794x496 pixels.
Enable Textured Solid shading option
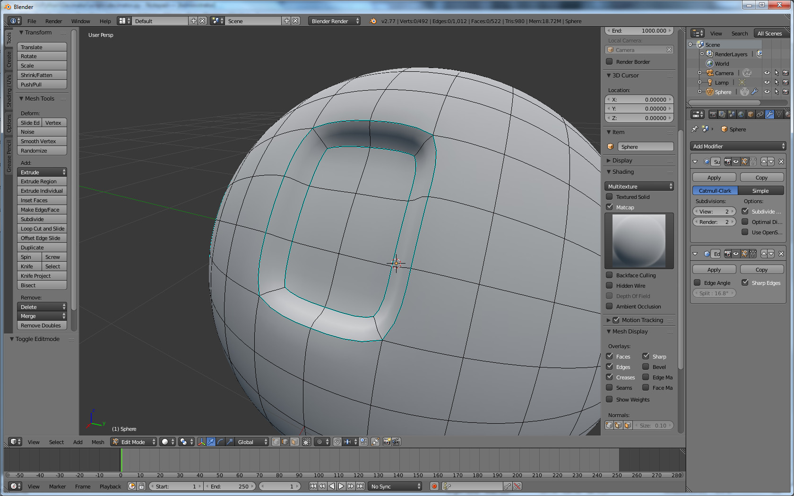610,197
